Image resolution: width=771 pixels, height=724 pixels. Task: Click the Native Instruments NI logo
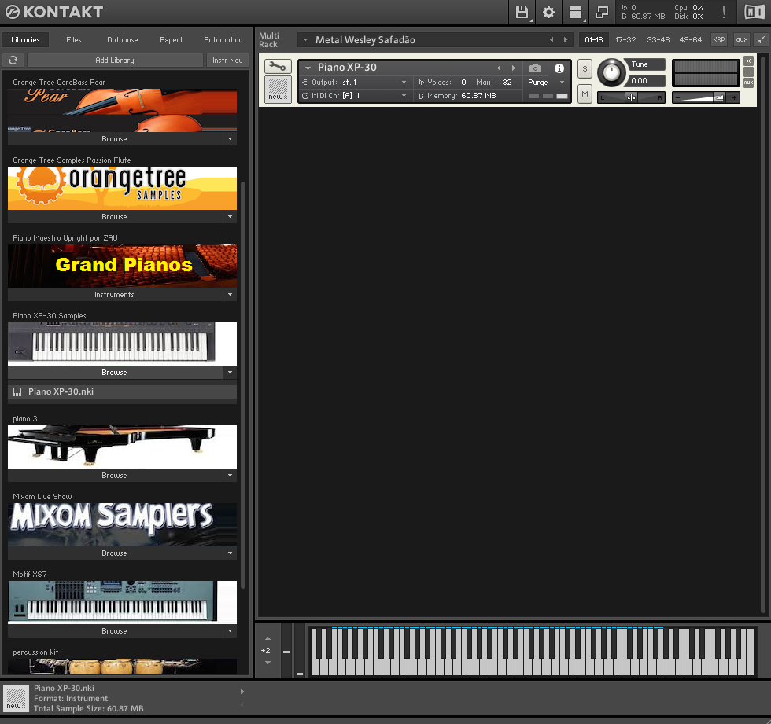[754, 12]
